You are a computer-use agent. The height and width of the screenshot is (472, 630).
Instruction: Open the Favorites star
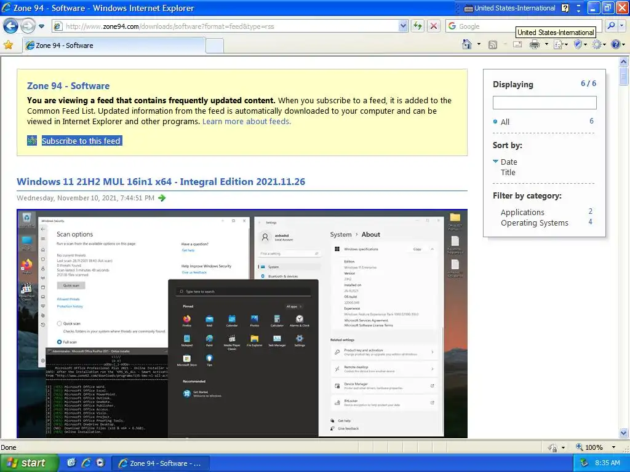click(8, 45)
